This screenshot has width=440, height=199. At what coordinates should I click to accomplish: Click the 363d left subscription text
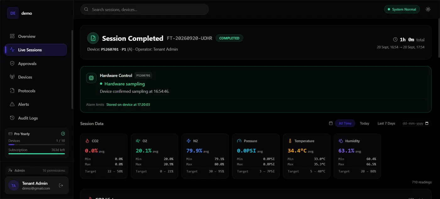tap(58, 150)
